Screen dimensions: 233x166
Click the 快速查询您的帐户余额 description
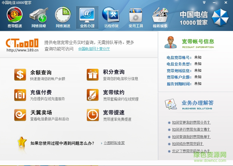(48, 79)
